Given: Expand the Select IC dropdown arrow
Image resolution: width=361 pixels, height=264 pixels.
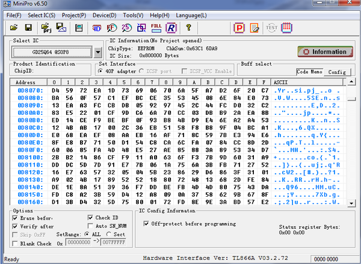Looking at the screenshot, I should pyautogui.click(x=98, y=52).
